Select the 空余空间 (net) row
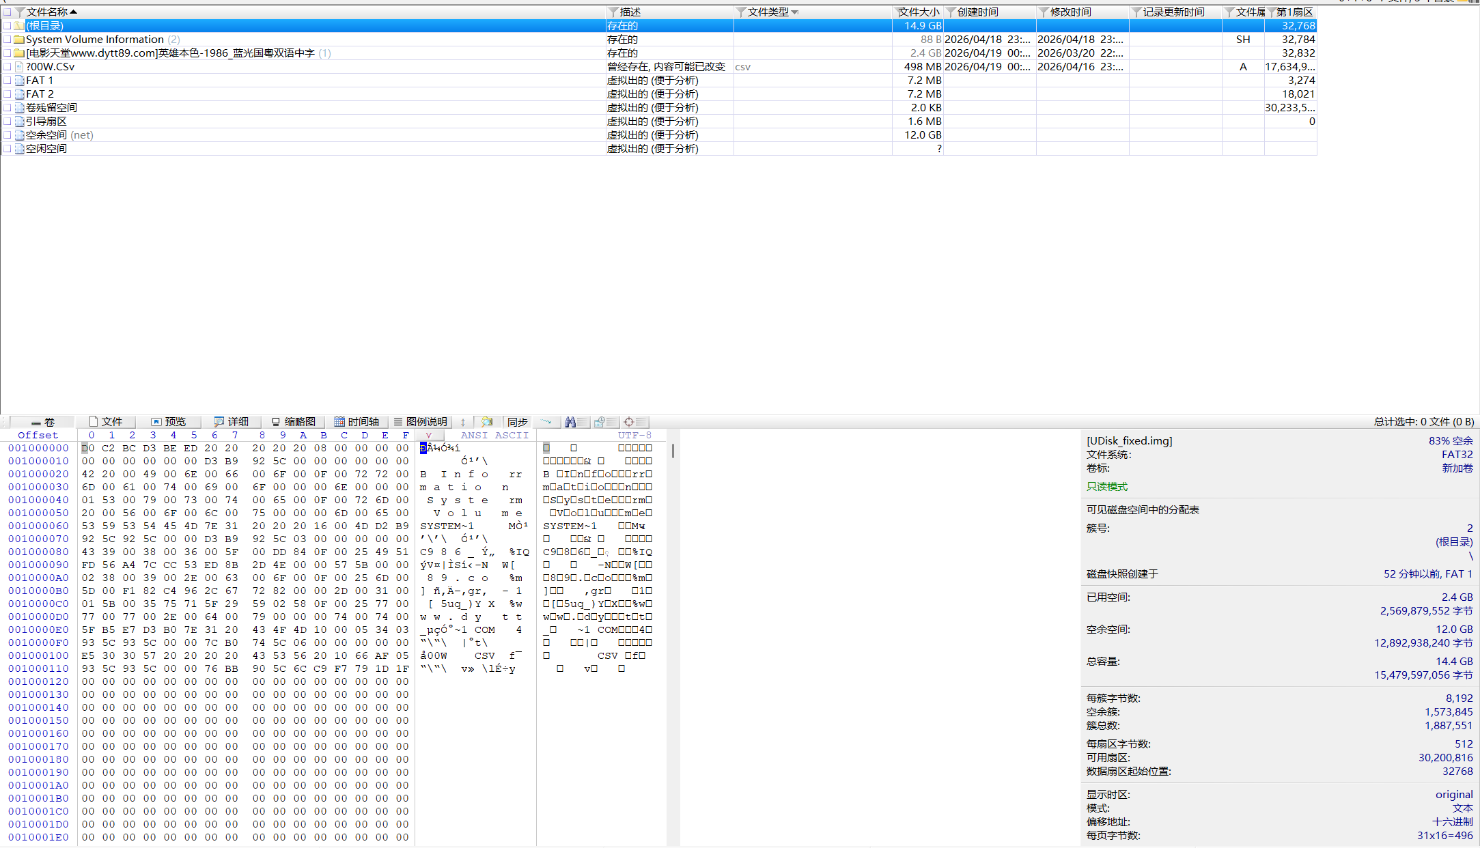The height and width of the screenshot is (848, 1480). [658, 135]
